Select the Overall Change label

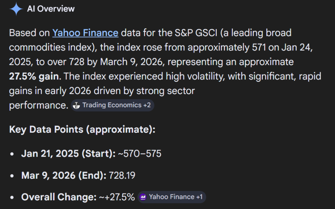tap(59, 197)
